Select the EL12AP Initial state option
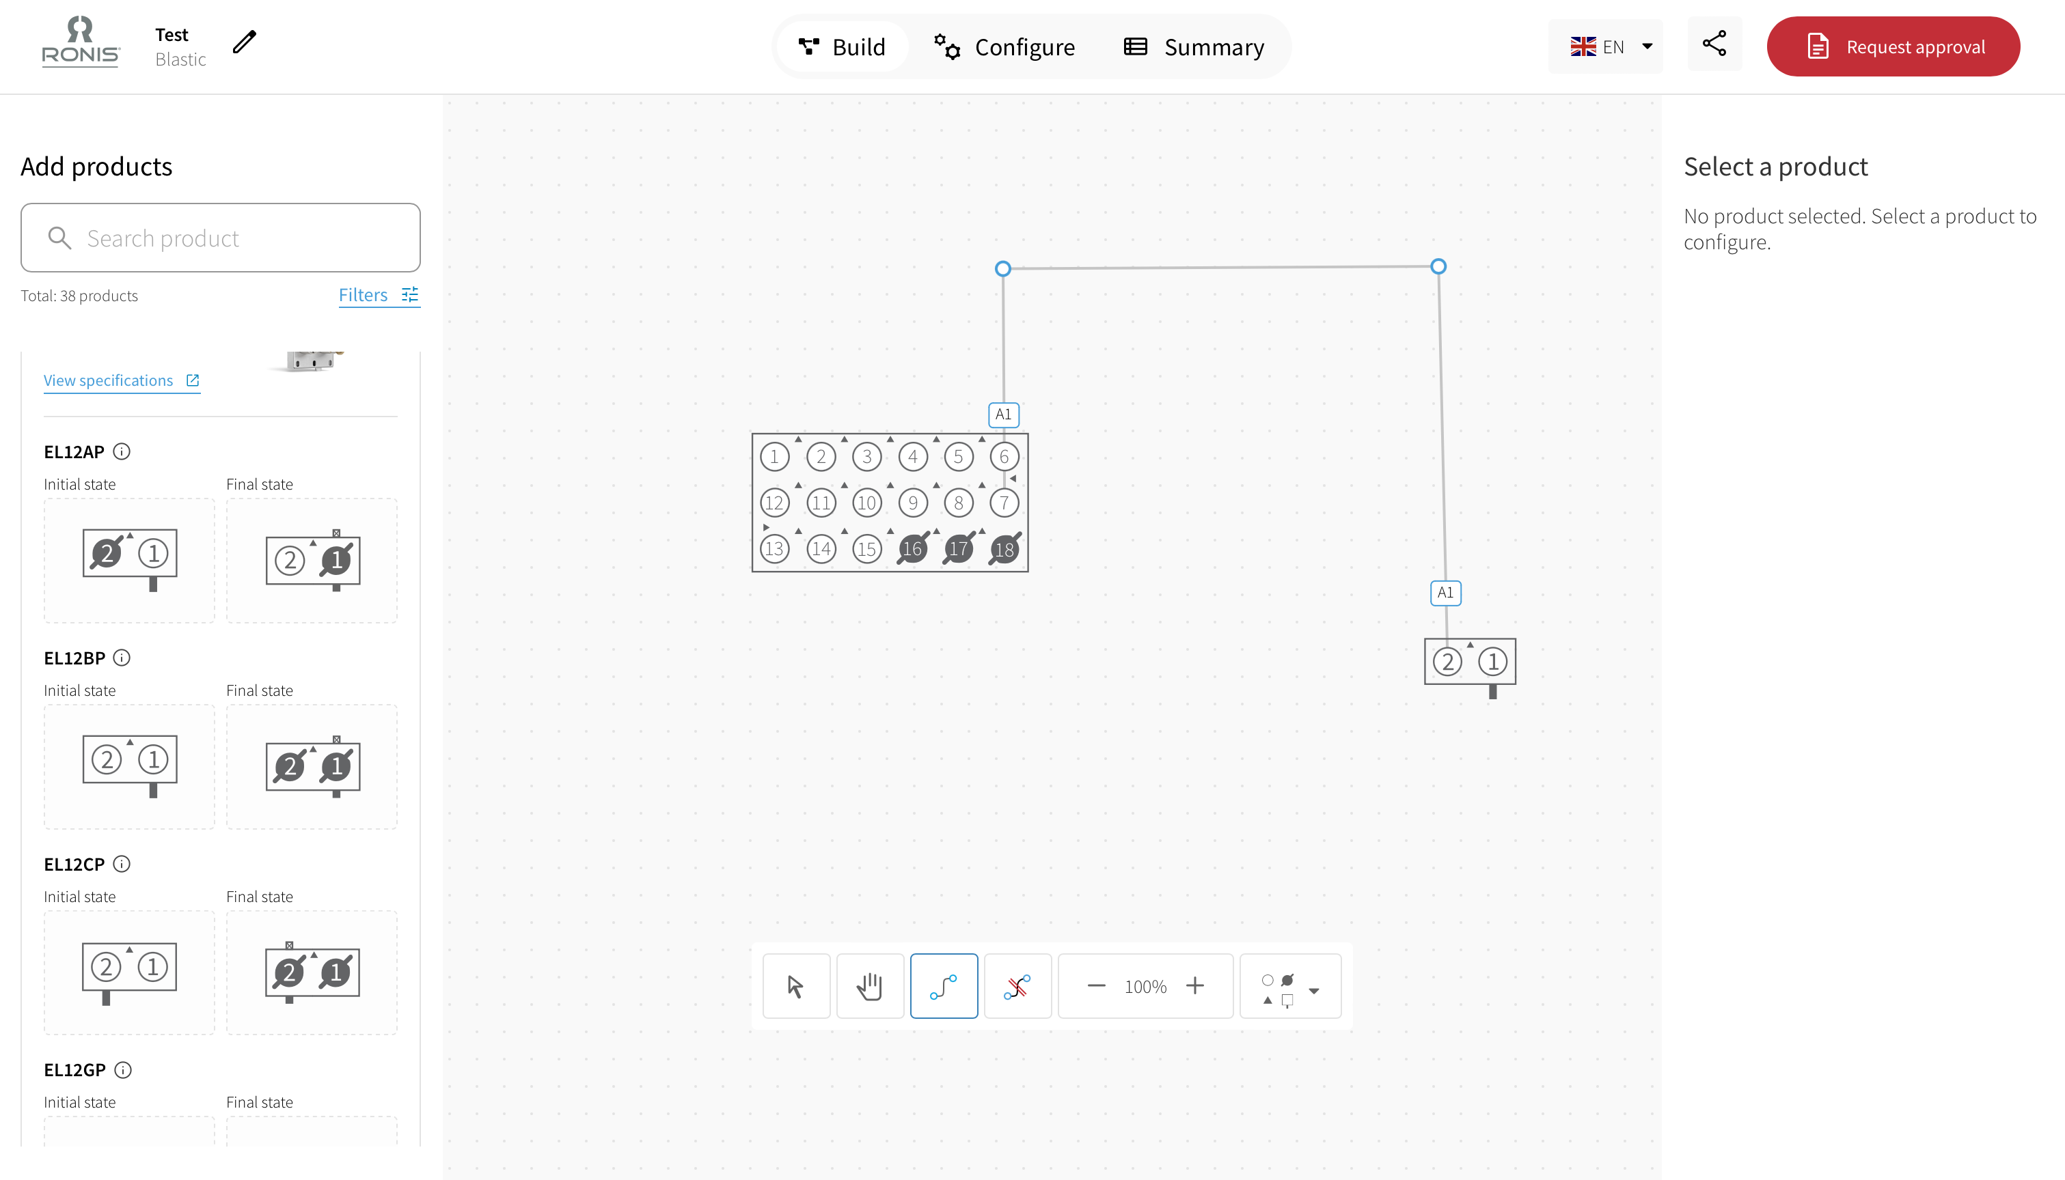The width and height of the screenshot is (2065, 1180). [x=128, y=560]
